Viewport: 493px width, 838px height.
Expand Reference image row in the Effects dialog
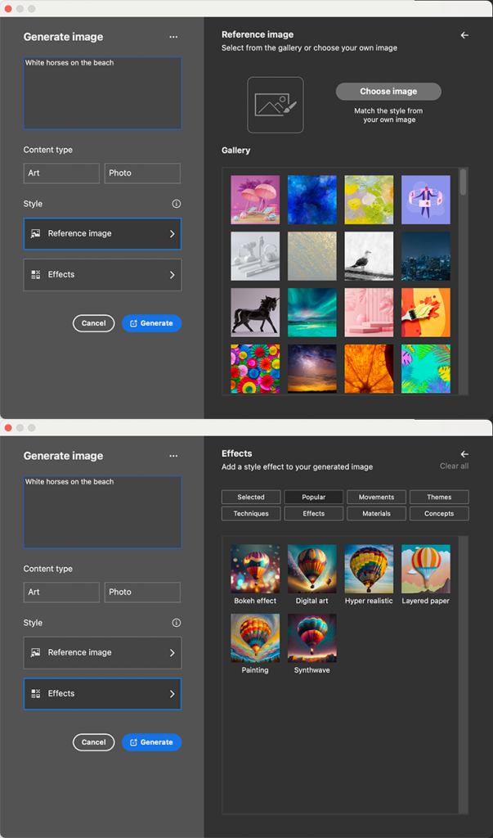coord(102,653)
